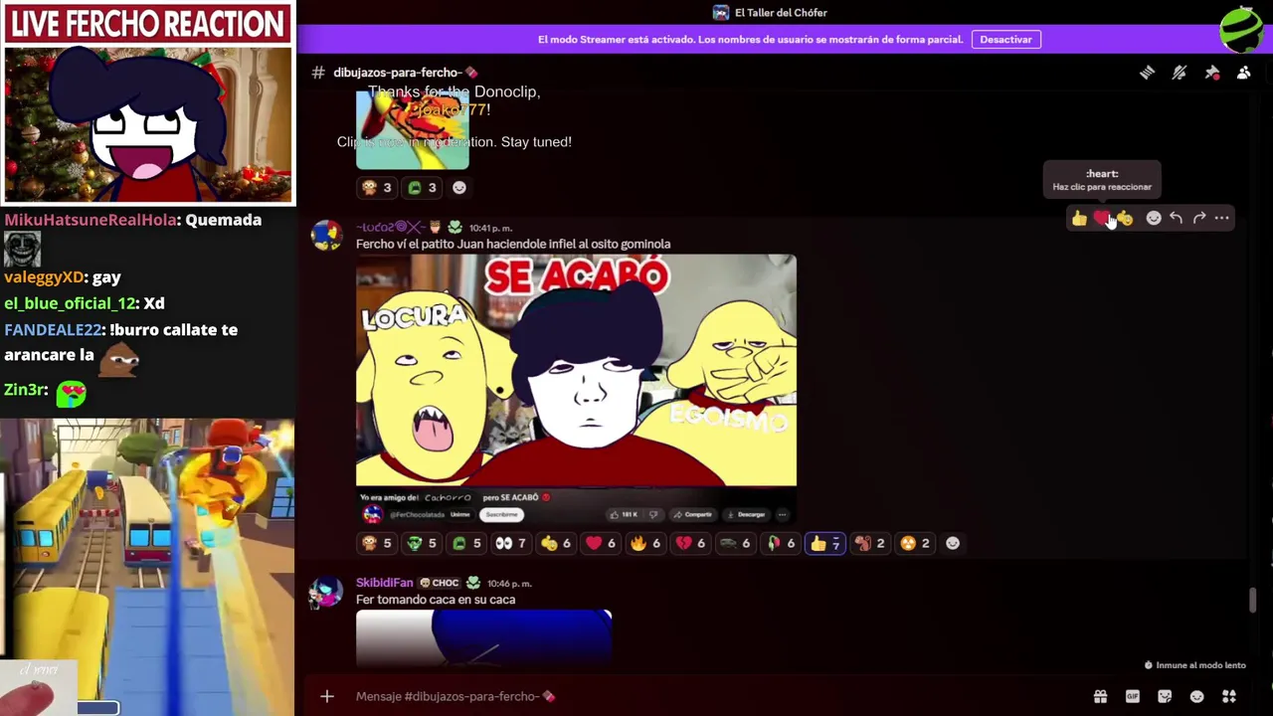The image size is (1273, 716).
Task: Open the sticker picker icon
Action: (1165, 696)
